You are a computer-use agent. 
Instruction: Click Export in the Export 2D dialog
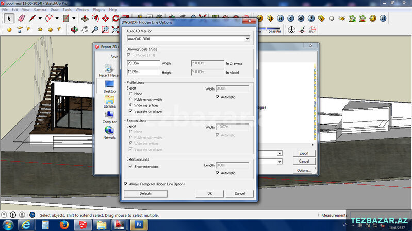click(304, 153)
